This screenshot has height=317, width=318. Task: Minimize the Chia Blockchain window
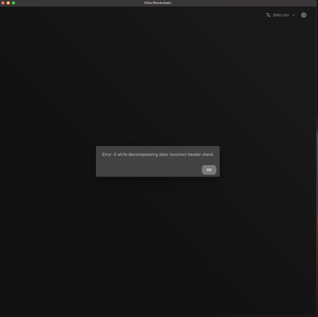(x=8, y=3)
